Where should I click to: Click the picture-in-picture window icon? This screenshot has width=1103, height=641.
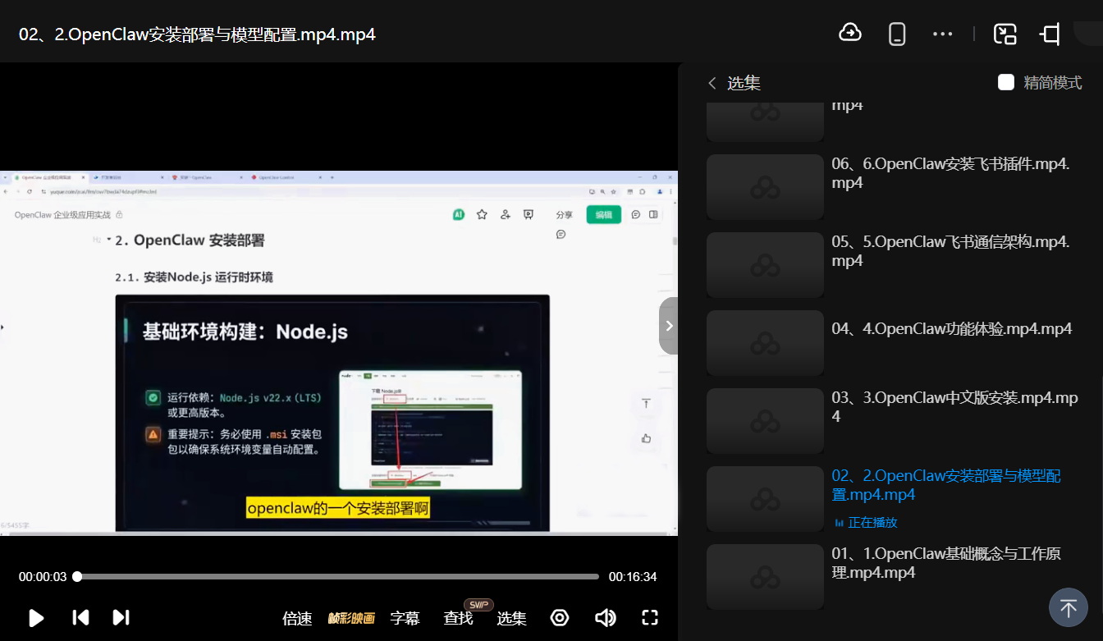pyautogui.click(x=1005, y=34)
